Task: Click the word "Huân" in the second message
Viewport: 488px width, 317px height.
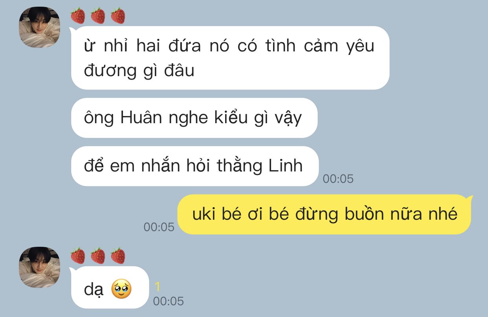Action: pos(141,118)
